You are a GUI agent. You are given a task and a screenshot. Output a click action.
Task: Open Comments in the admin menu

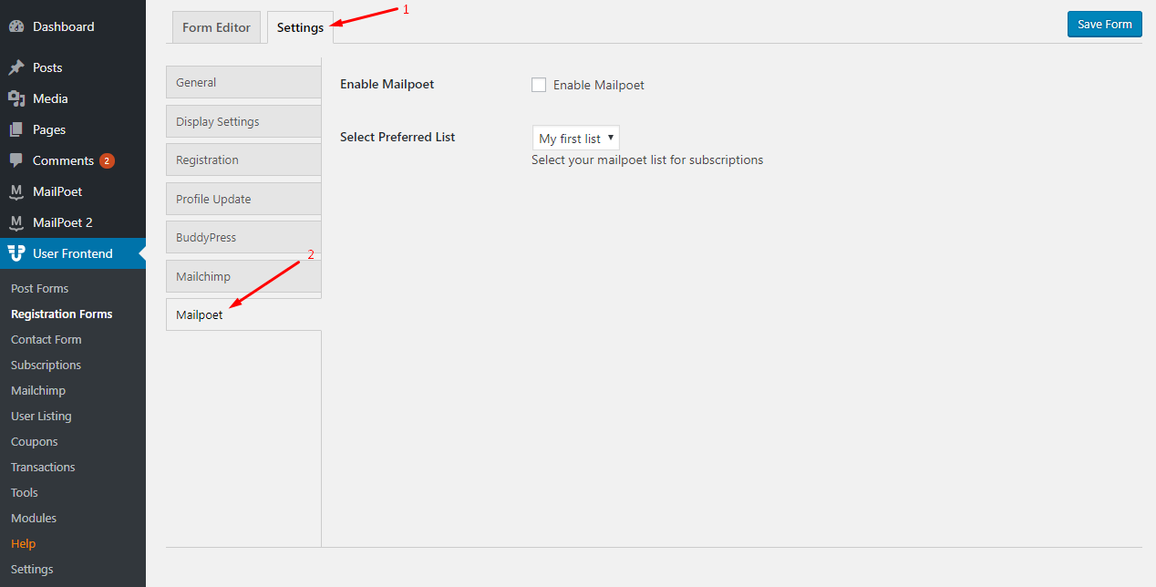coord(73,160)
